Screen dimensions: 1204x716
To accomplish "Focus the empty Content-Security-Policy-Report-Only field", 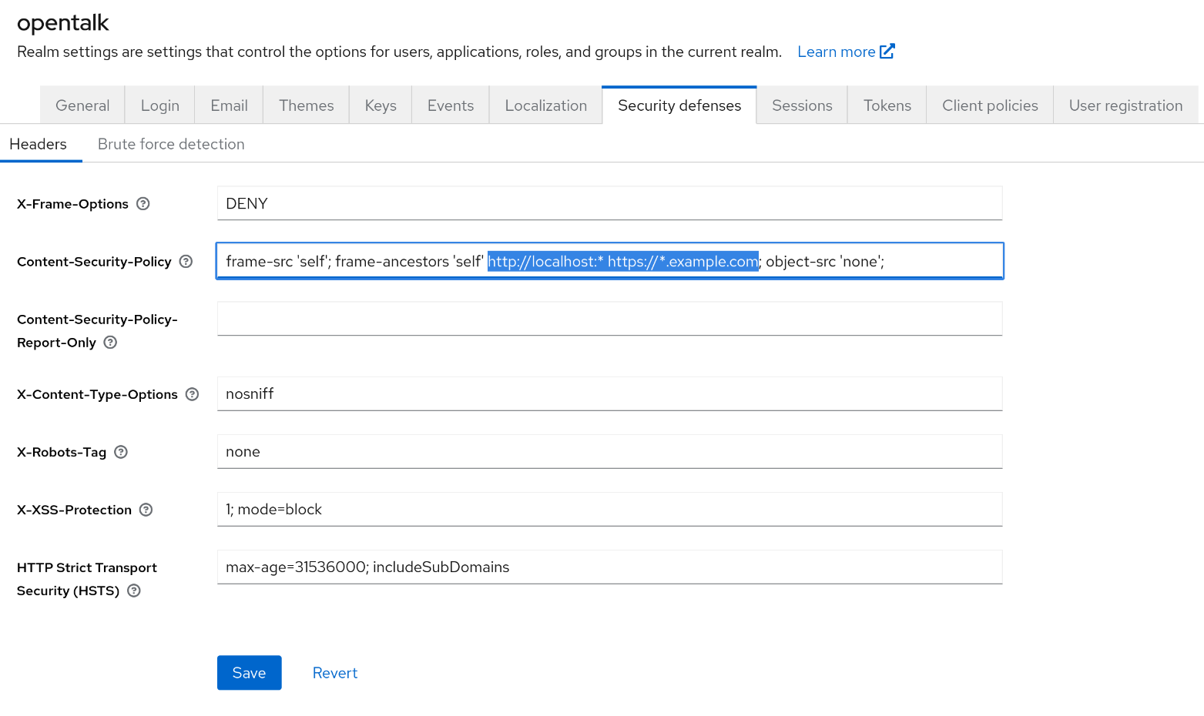I will 609,319.
